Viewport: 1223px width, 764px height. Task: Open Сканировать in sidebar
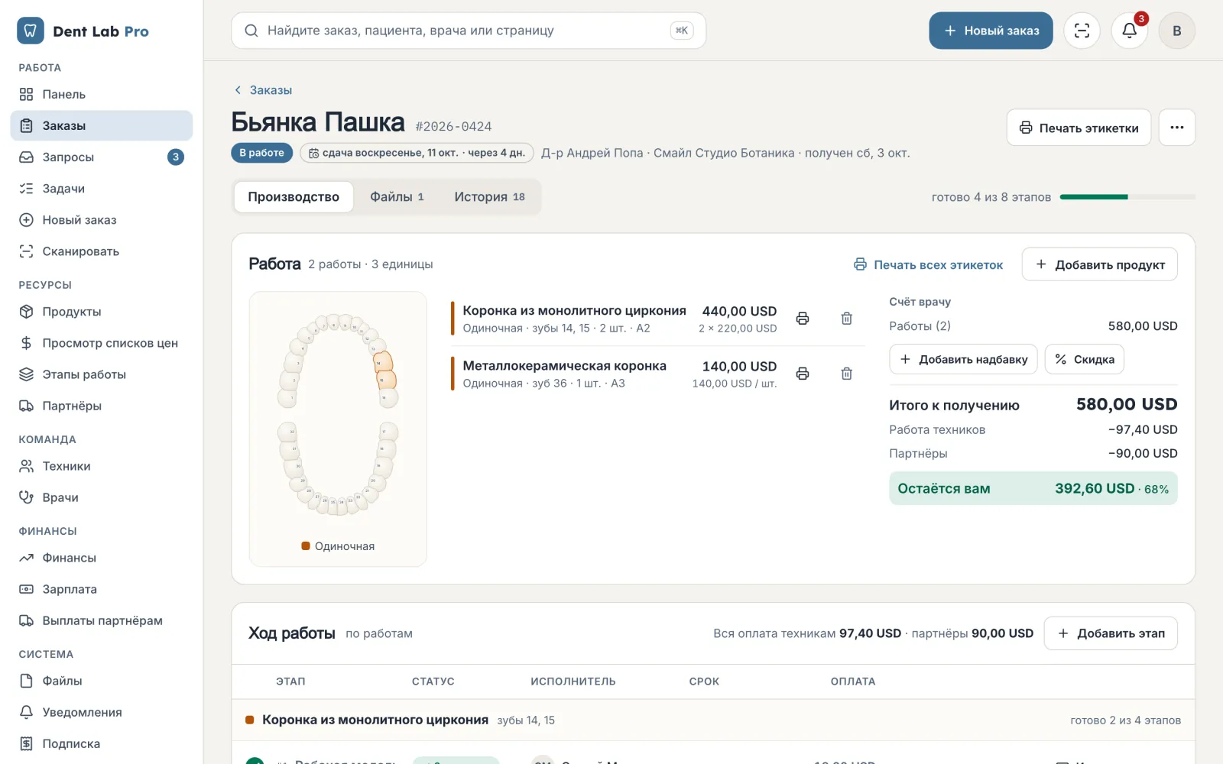[x=102, y=251]
